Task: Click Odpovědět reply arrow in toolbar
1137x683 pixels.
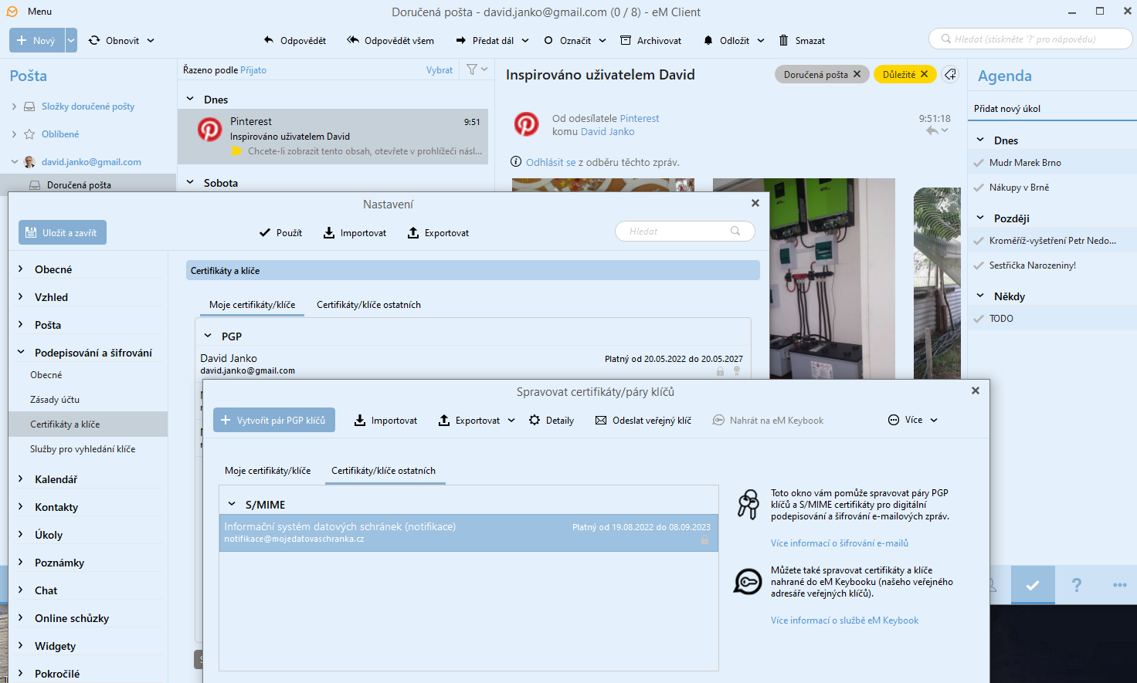Action: click(x=269, y=40)
